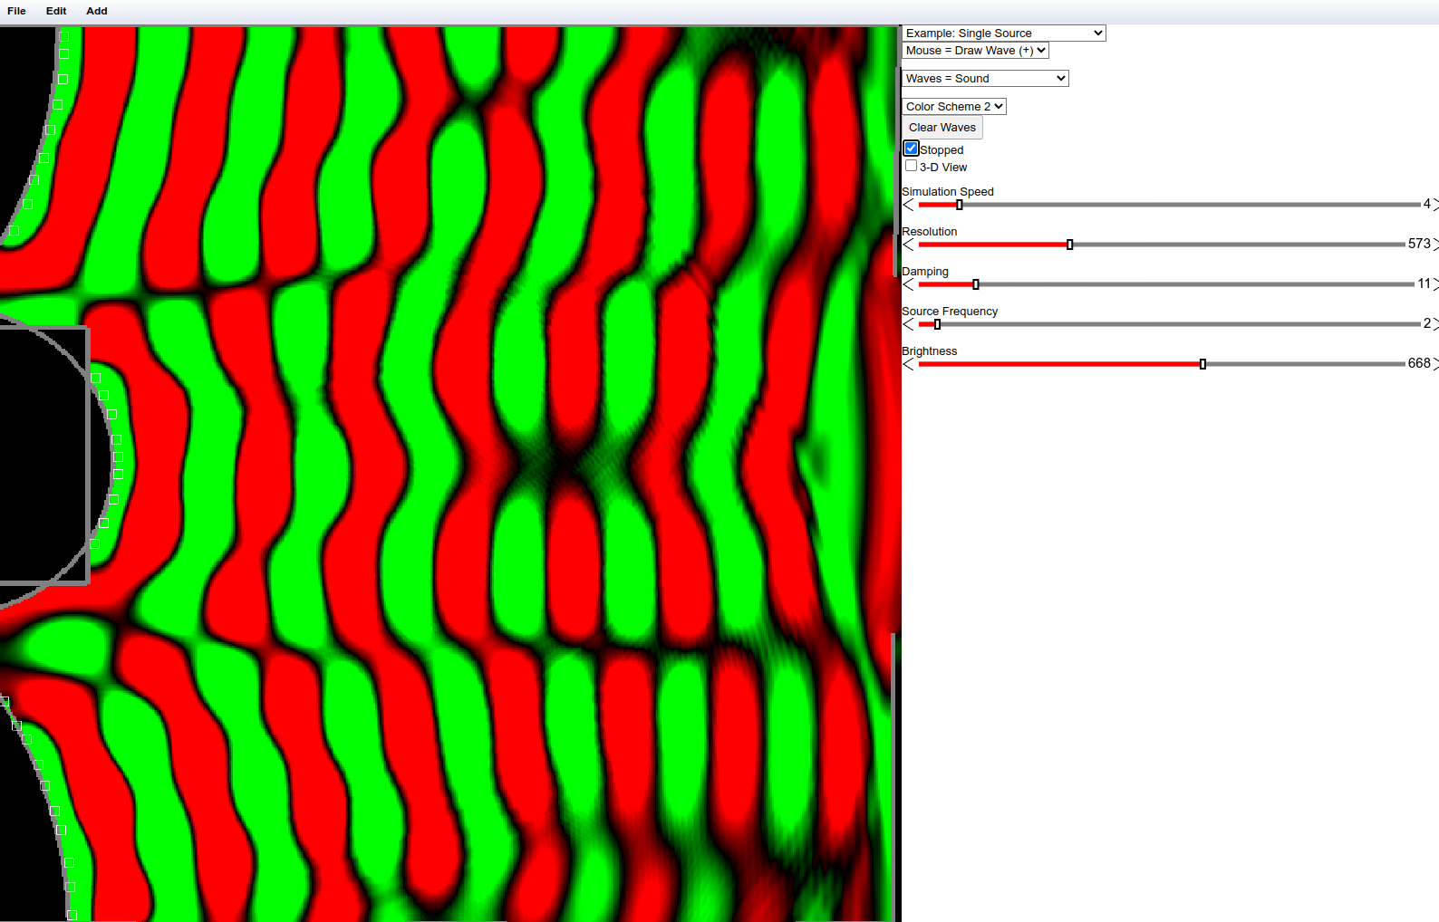Screen dimensions: 1439x922
Task: Click the Resolution slider handle
Action: point(1070,245)
